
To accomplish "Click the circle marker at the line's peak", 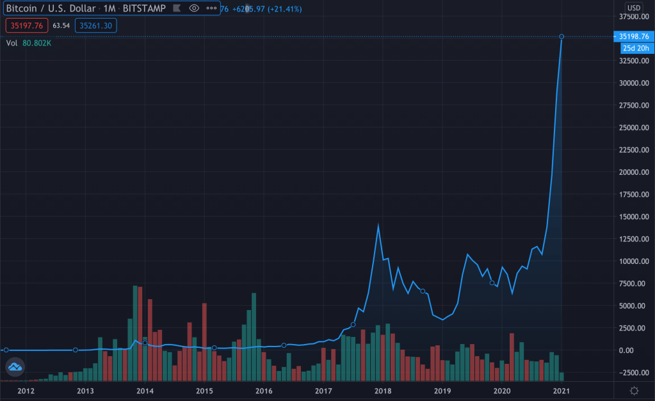I will pos(562,37).
